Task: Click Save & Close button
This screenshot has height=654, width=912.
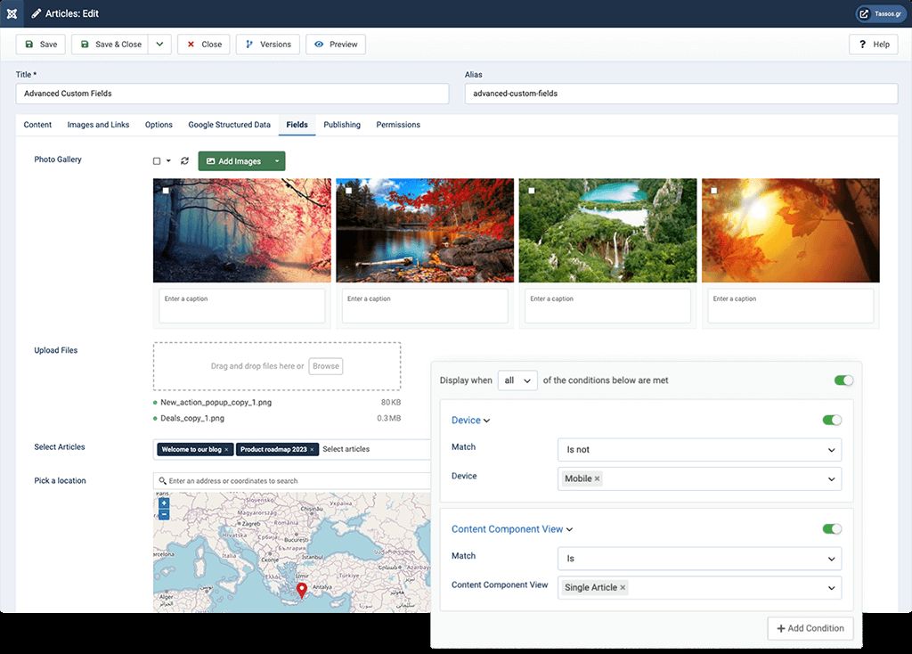Action: 110,45
